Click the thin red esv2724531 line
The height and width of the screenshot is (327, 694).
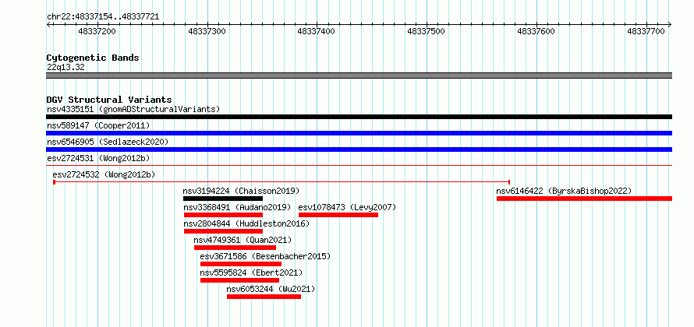point(359,165)
